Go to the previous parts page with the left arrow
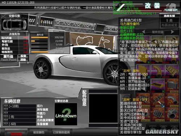Image resolution: width=181 pixels, height=136 pixels. pos(143,32)
